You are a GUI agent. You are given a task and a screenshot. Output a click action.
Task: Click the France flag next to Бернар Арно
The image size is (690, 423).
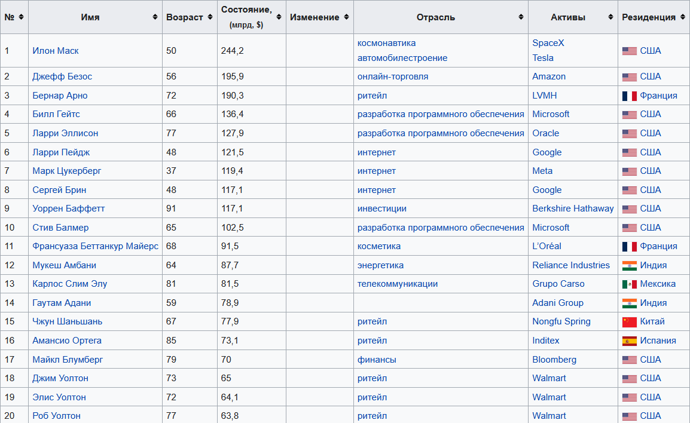628,95
